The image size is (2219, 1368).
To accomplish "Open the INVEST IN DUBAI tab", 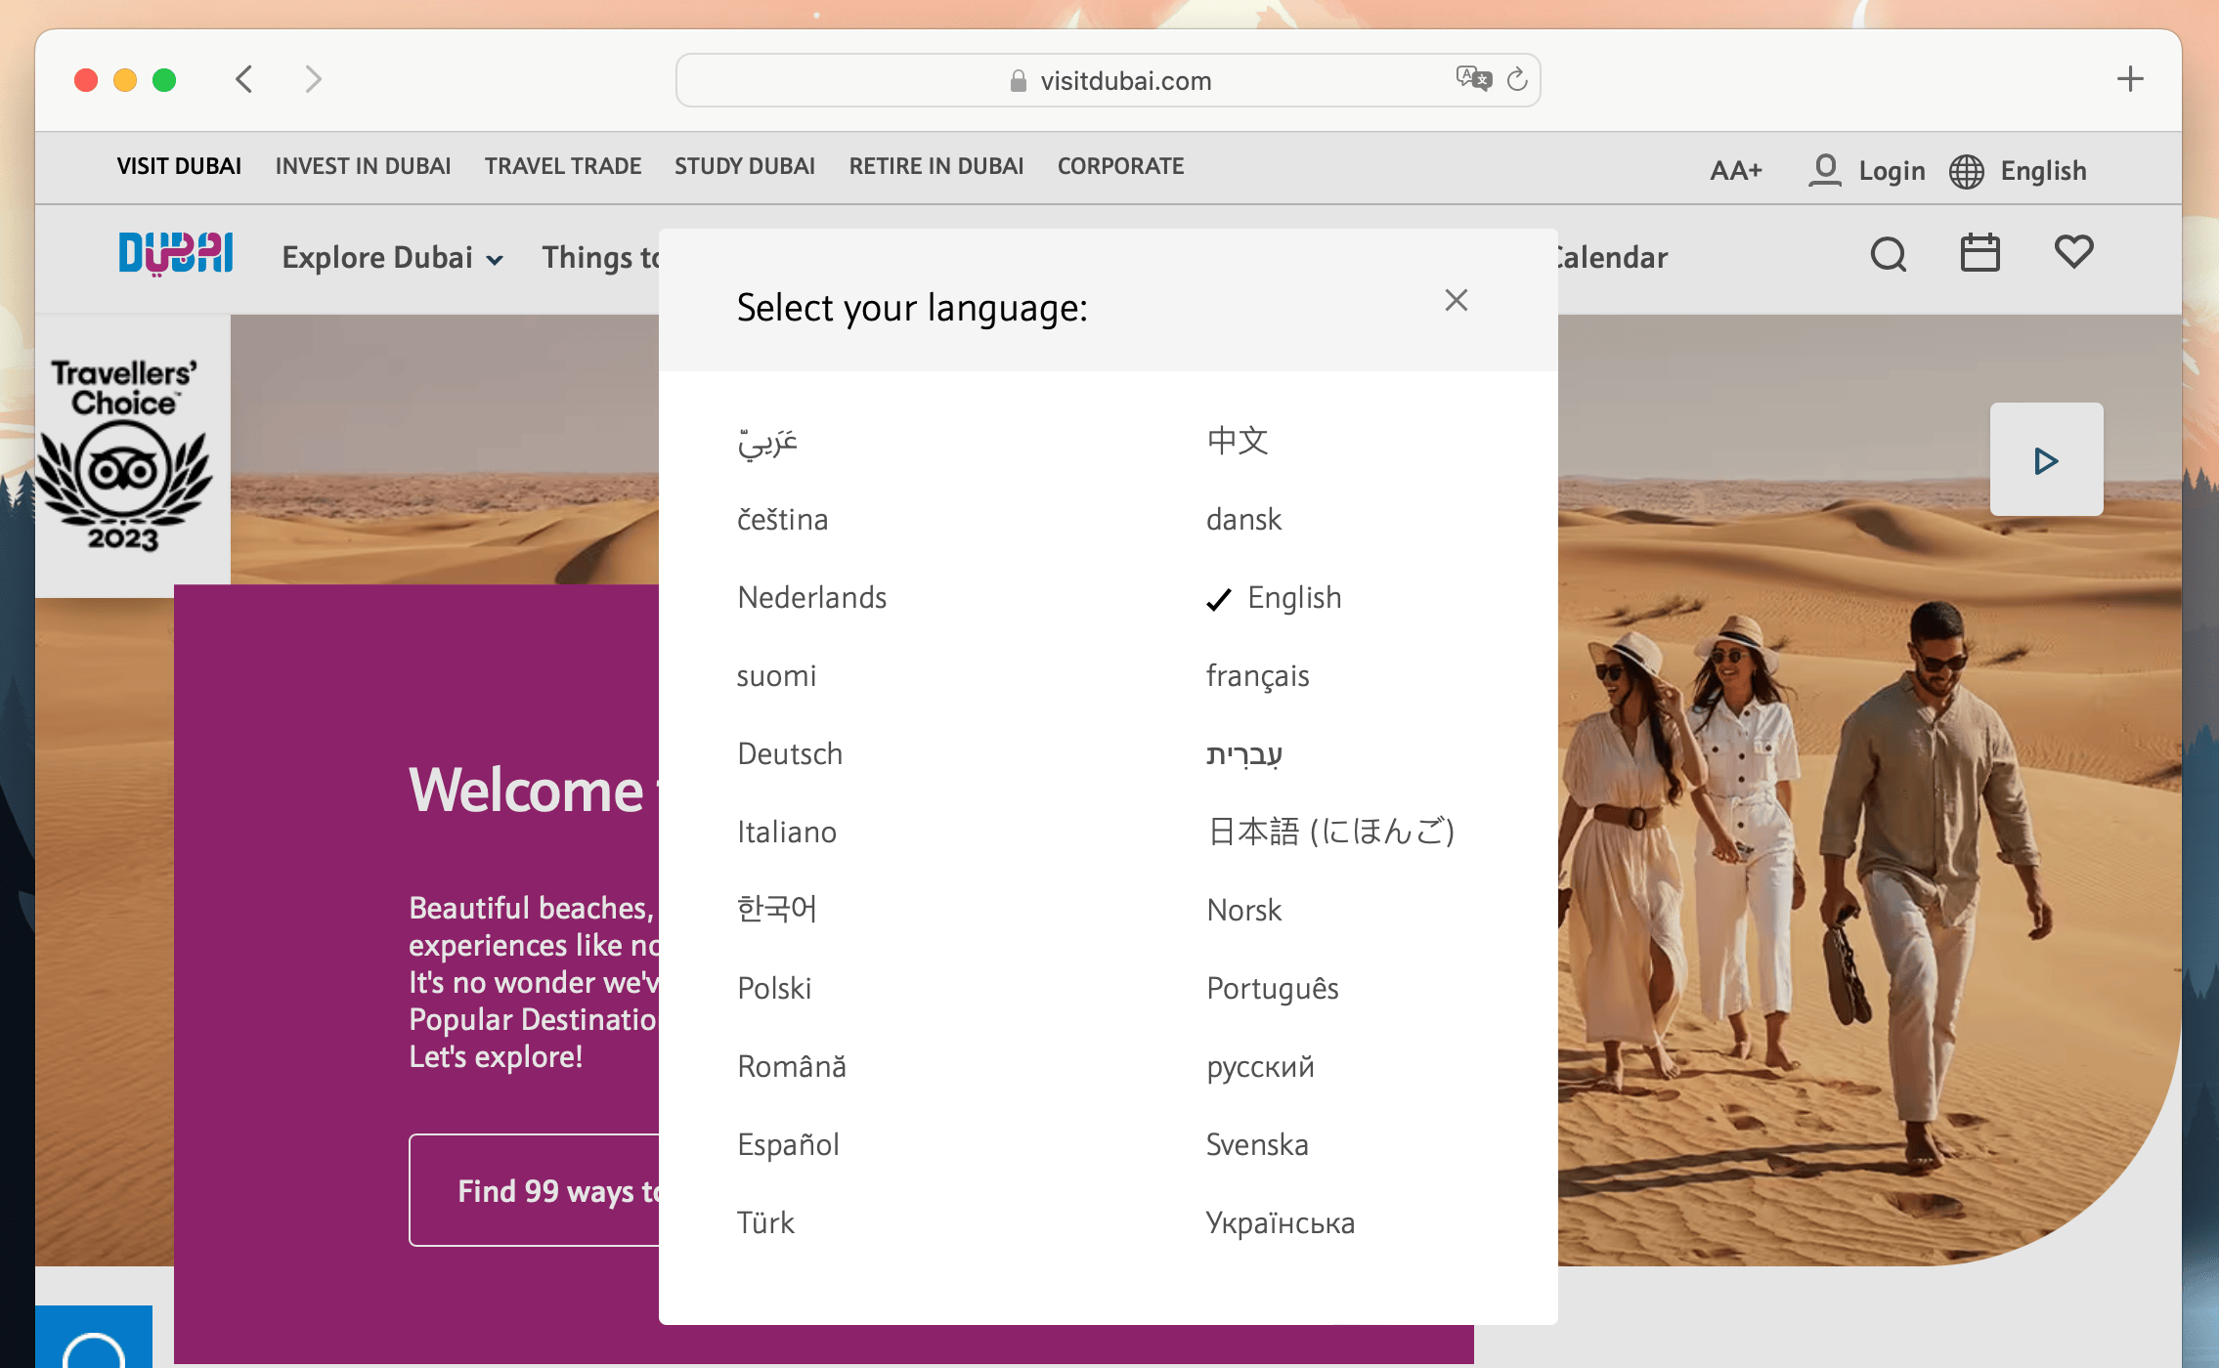I will pyautogui.click(x=363, y=166).
